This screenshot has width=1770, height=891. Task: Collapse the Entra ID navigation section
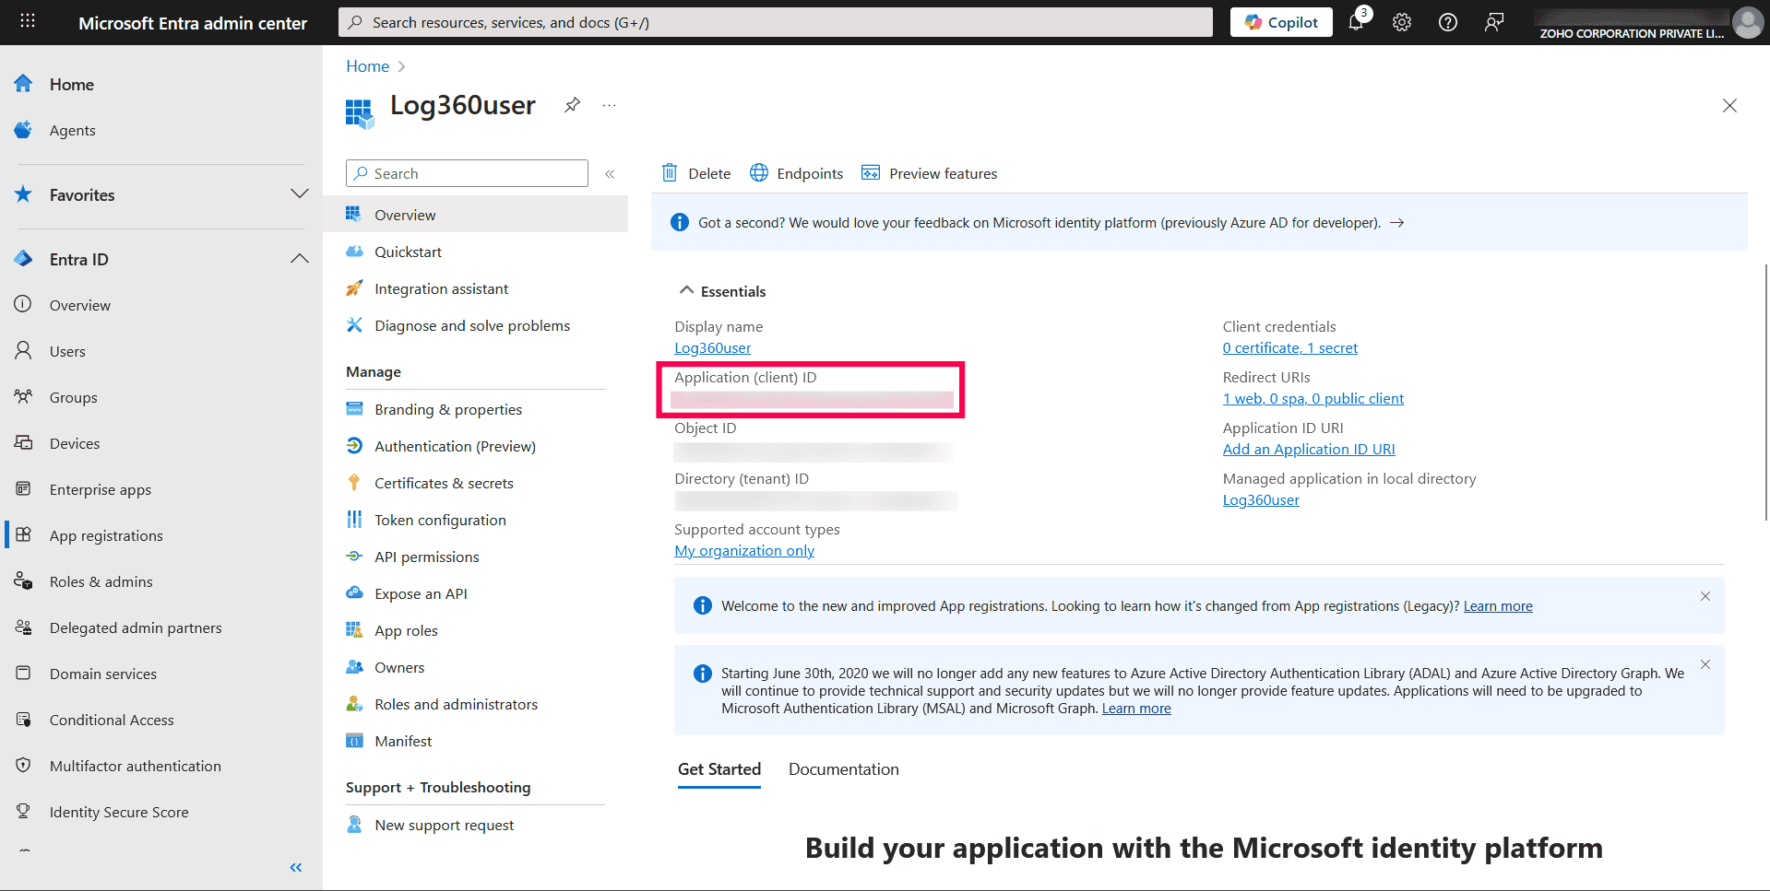[x=299, y=259]
